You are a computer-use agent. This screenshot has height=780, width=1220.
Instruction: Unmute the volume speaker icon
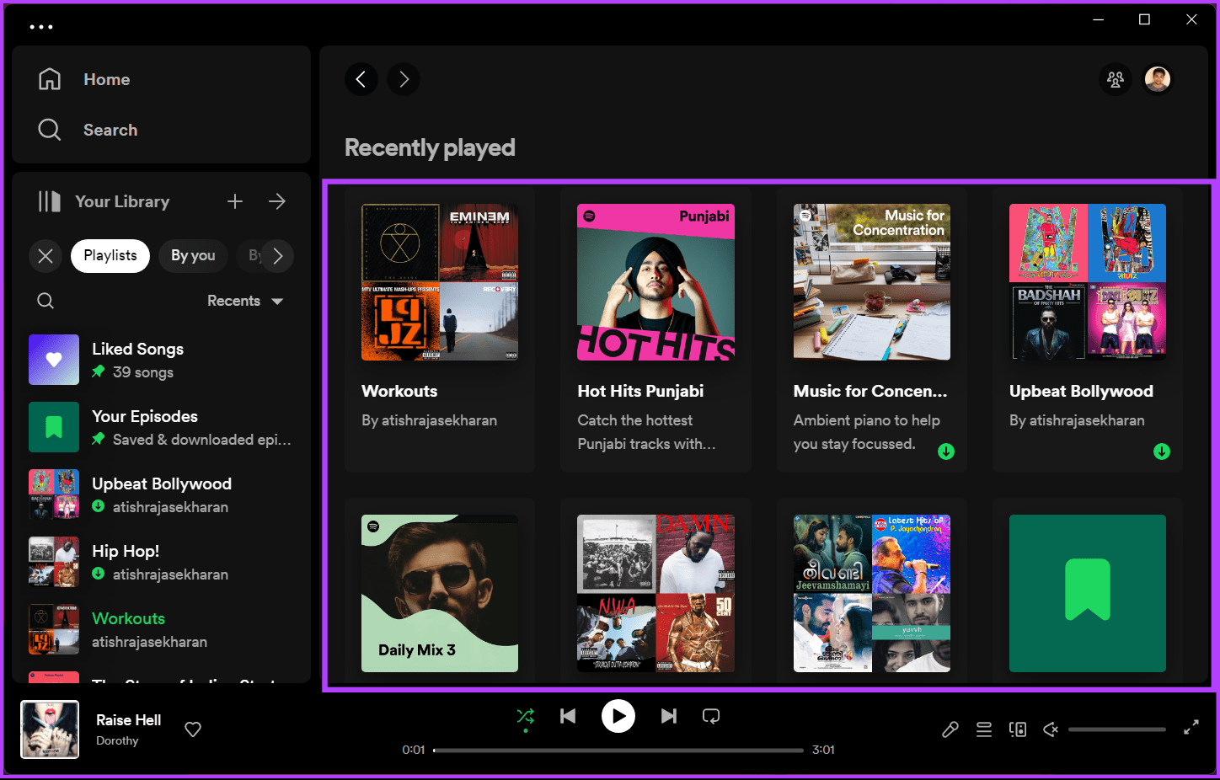1051,729
